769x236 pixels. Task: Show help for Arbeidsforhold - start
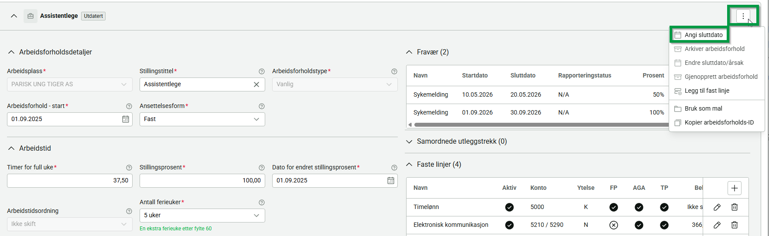tap(129, 106)
